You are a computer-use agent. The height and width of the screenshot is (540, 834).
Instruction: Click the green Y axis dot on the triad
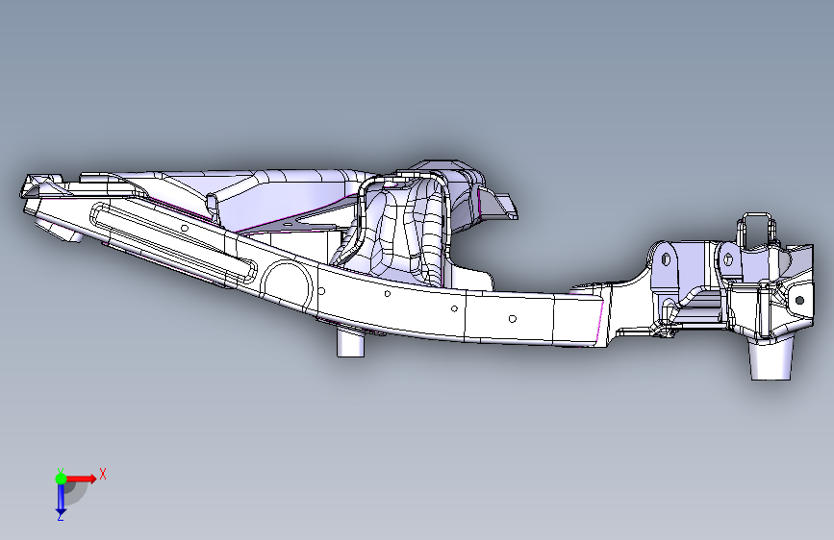(61, 479)
